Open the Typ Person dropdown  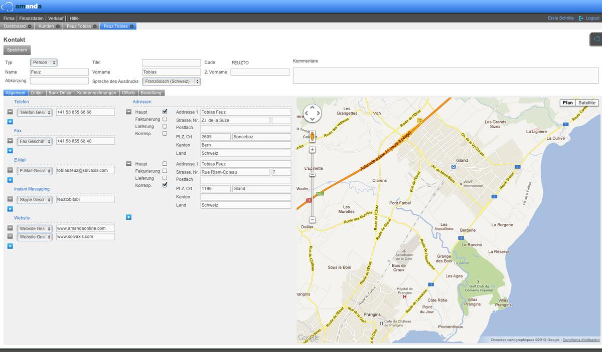(44, 63)
